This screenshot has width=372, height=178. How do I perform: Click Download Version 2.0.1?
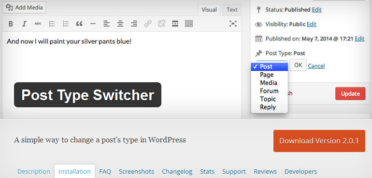(x=319, y=141)
